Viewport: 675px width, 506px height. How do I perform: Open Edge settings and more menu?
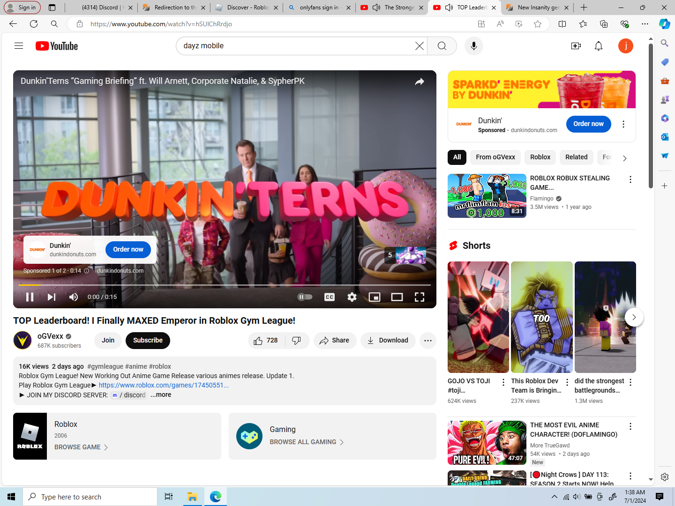645,24
